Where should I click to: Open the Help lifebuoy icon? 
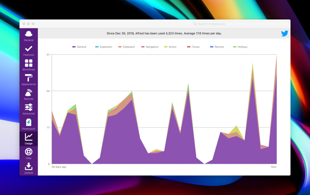point(28,152)
